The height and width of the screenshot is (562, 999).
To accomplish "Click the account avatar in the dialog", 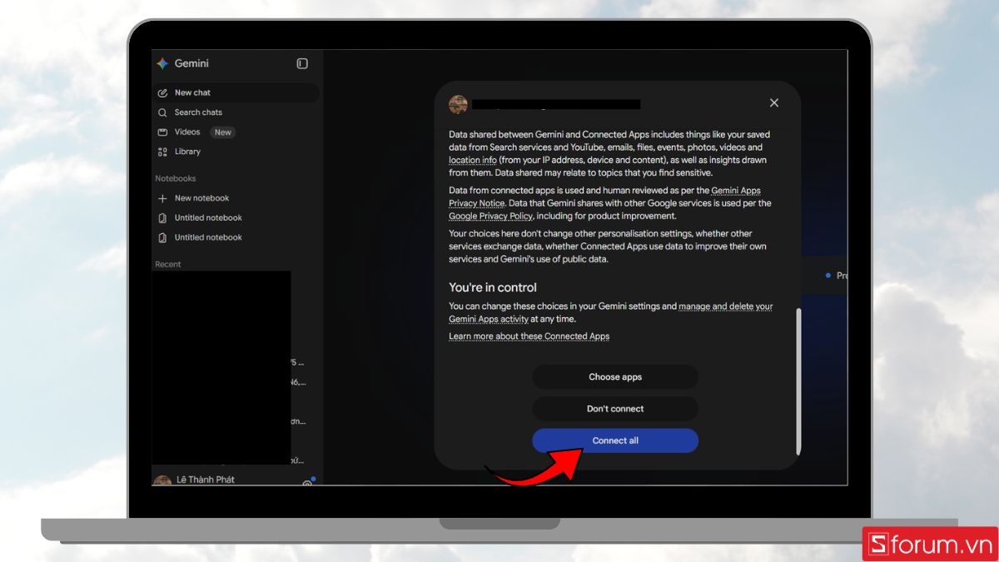I will (458, 104).
